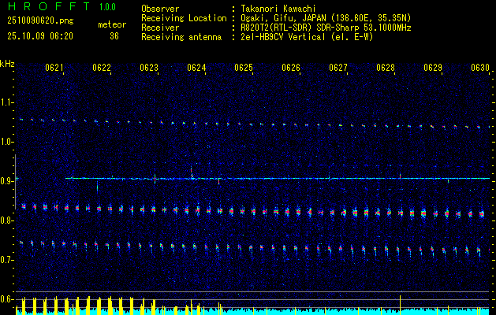Viewport: 496px width, 315px height.
Task: Select the filename 2510090620.png
Action: (40, 20)
